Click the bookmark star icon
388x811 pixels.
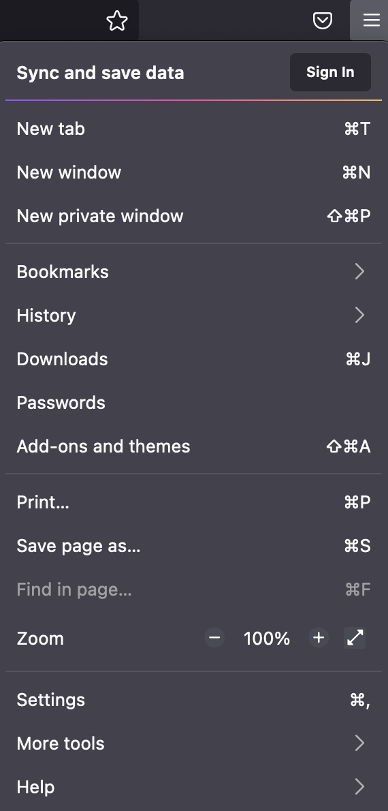pos(117,20)
